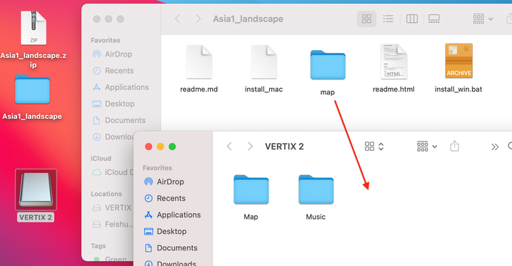Switch Asia1_landscape window to column view
The image size is (512, 266).
pos(412,19)
